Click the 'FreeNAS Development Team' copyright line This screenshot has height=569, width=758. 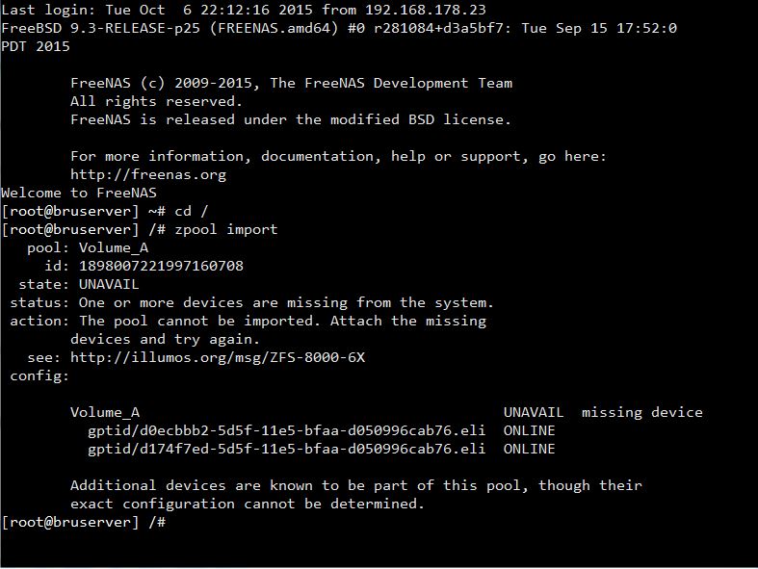click(292, 83)
